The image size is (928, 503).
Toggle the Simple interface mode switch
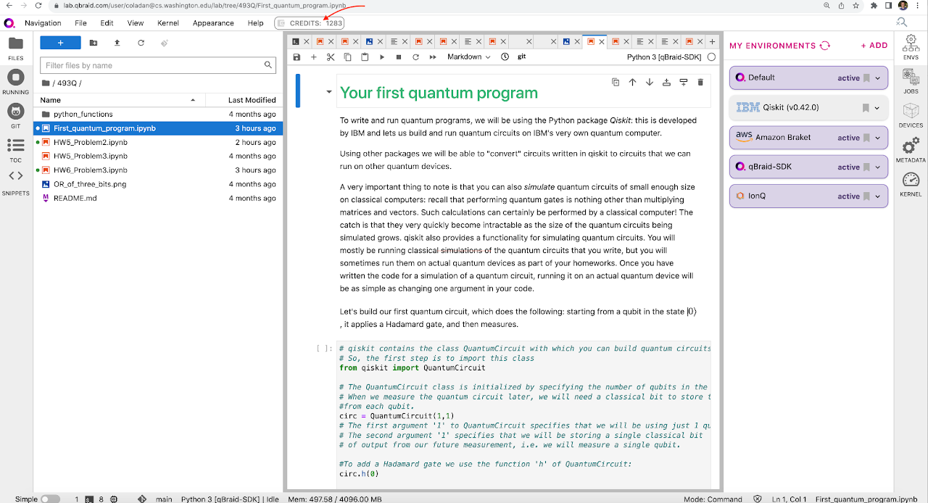50,499
